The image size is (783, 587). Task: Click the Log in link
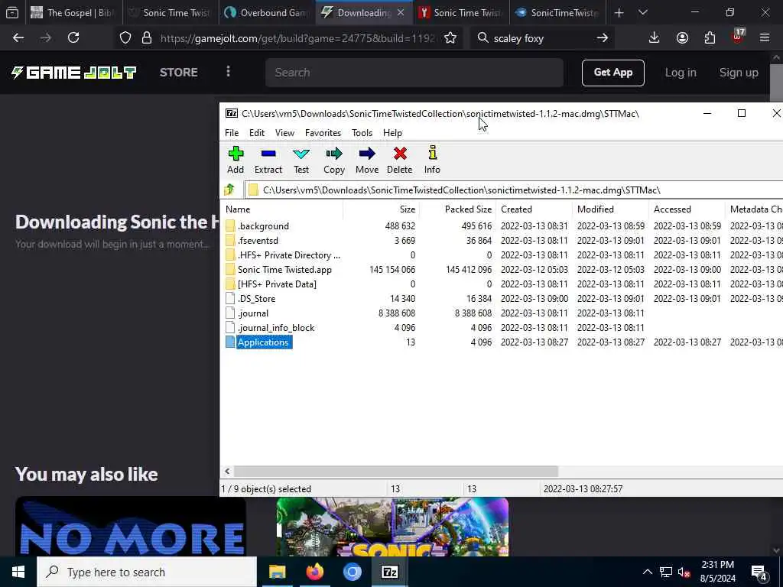tap(680, 73)
